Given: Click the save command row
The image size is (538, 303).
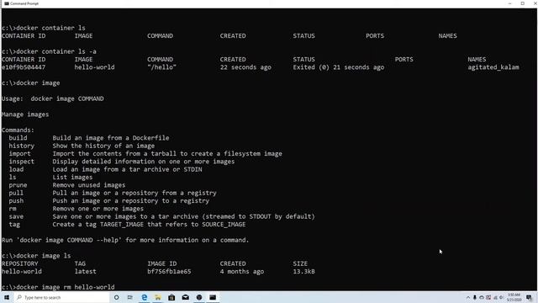Looking at the screenshot, I should click(161, 216).
